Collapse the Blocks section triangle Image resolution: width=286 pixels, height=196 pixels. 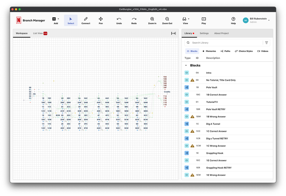coord(186,65)
